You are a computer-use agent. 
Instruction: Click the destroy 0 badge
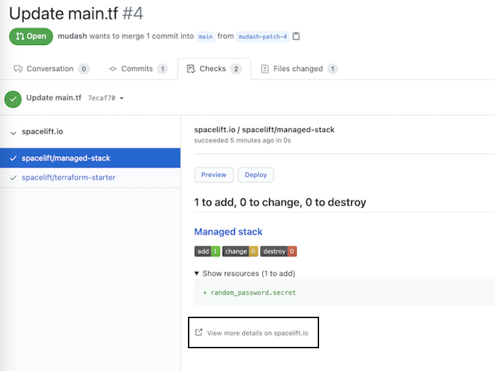tap(278, 251)
